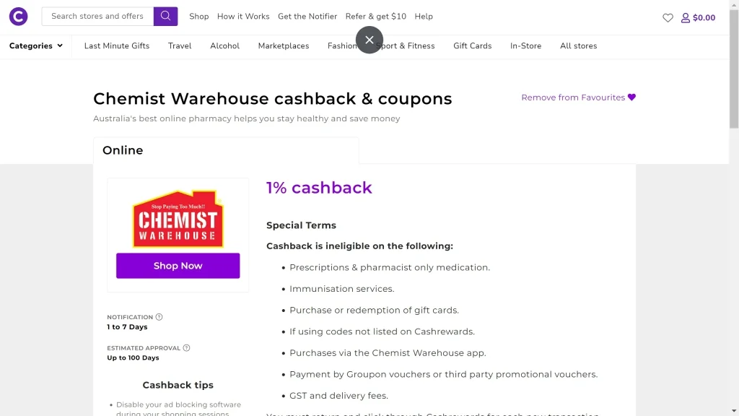This screenshot has width=739, height=416.
Task: Click the Shop Now button
Action: click(x=178, y=266)
